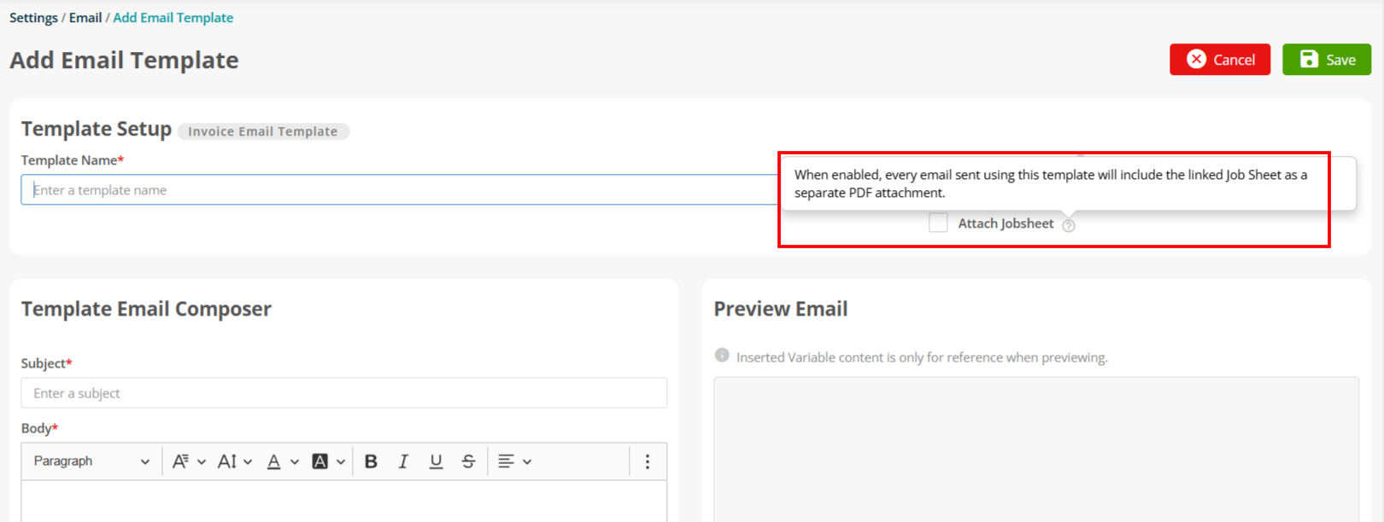Viewport: 1384px width, 522px height.
Task: Focus the Template Name field
Action: [x=399, y=189]
